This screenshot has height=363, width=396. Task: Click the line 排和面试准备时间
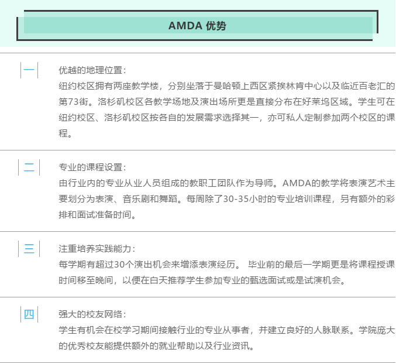(x=98, y=215)
